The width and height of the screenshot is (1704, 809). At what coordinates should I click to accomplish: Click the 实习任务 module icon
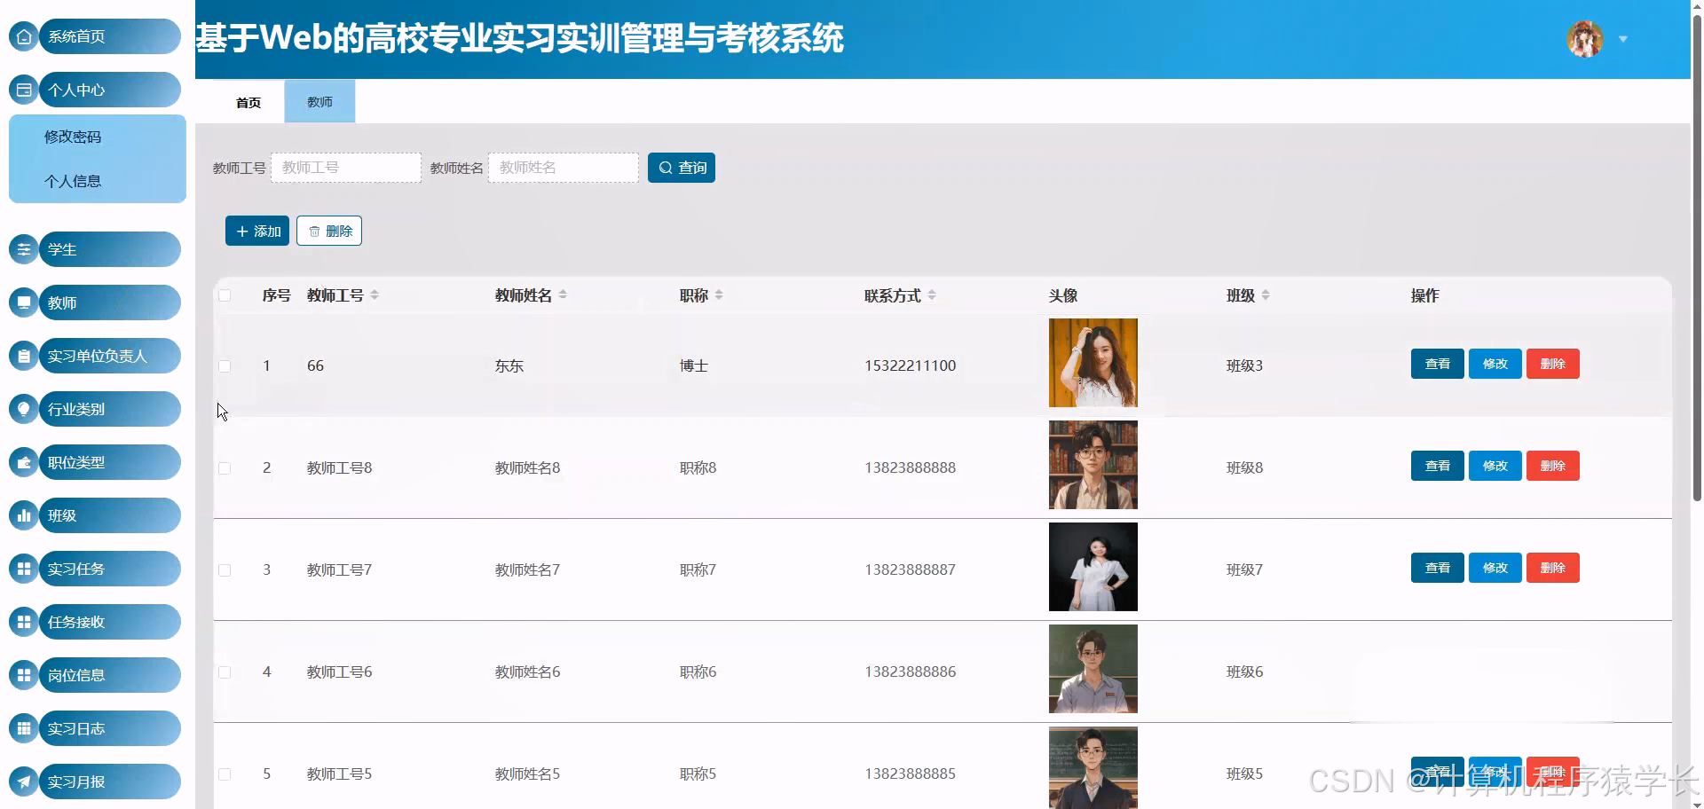(x=23, y=569)
